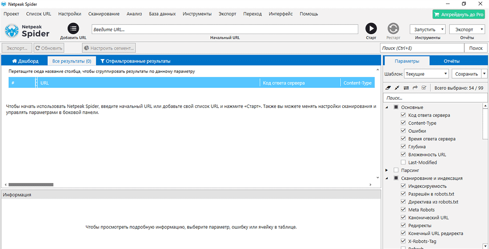Image resolution: width=489 pixels, height=249 pixels.
Task: Toggle the Индексируемость checkbox
Action: click(x=403, y=186)
